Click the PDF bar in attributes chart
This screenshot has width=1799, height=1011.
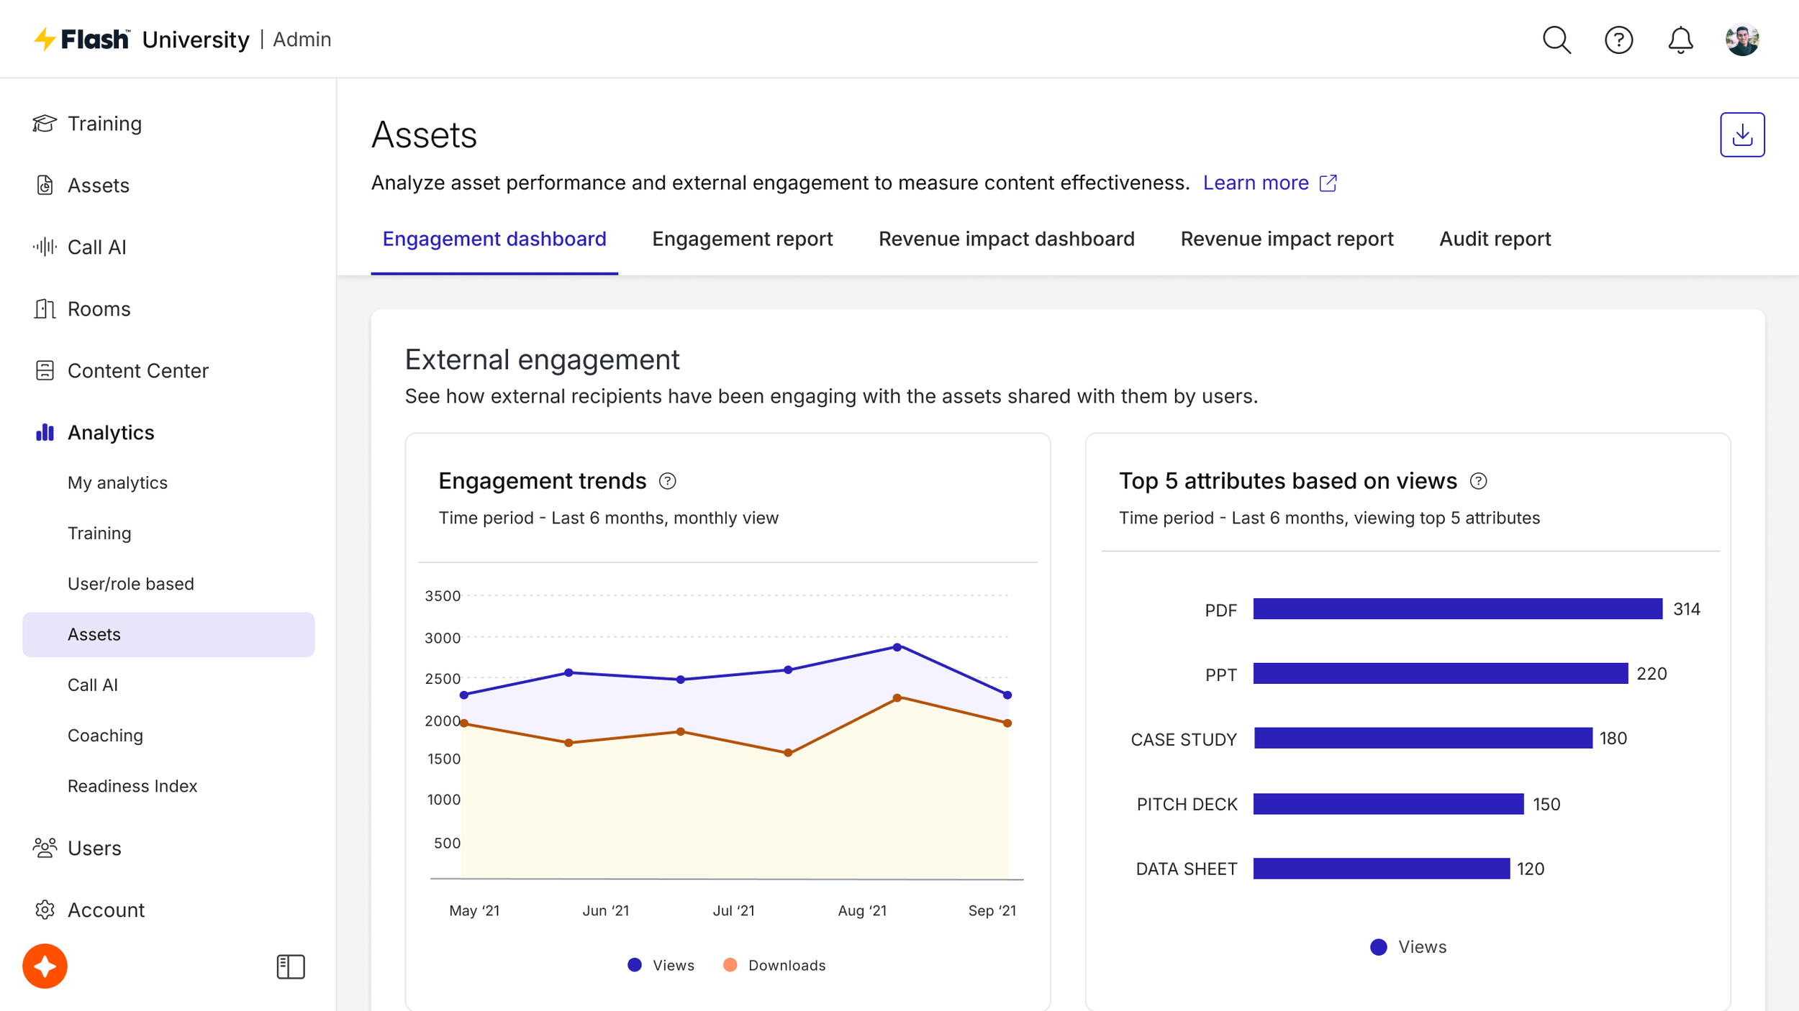(1457, 609)
